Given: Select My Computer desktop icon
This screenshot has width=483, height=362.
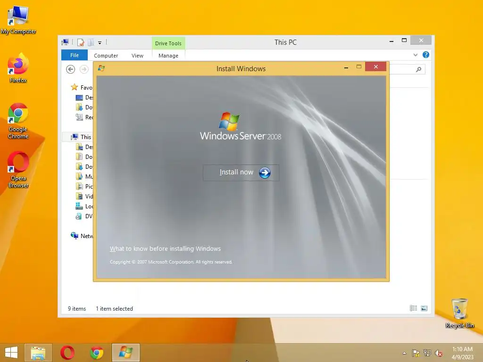Looking at the screenshot, I should [x=18, y=20].
